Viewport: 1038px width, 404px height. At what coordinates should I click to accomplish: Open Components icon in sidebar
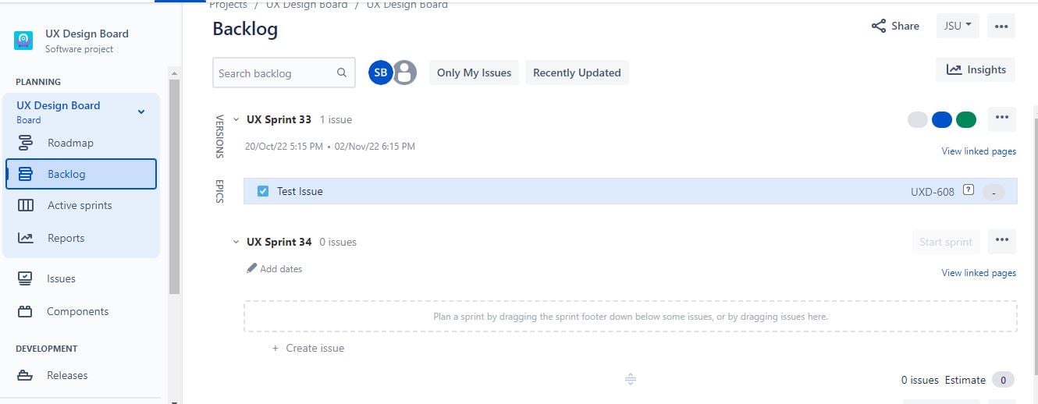tap(26, 311)
